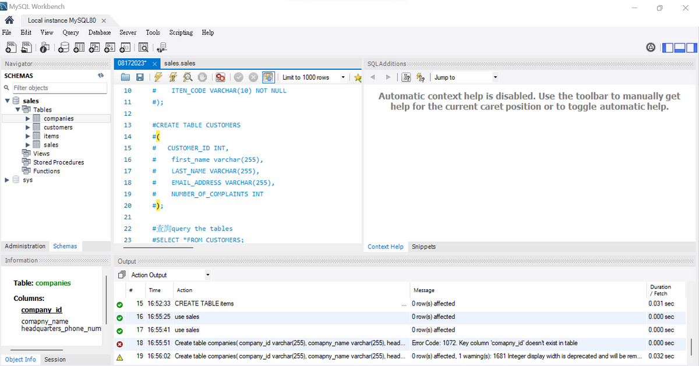Expand the items table node
Screen dimensions: 699x366
[27, 136]
